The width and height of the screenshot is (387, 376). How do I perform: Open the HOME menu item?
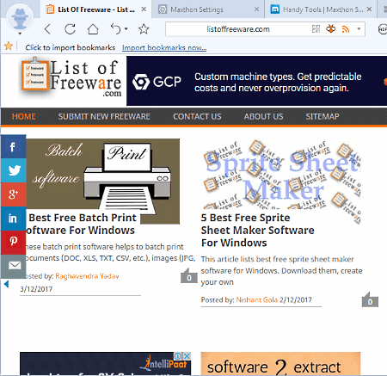(24, 116)
